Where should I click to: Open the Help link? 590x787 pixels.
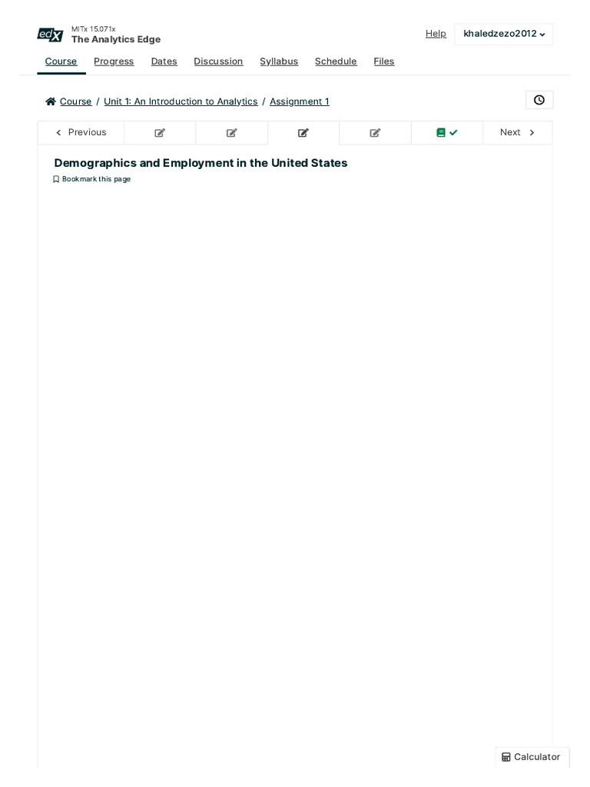pyautogui.click(x=436, y=34)
